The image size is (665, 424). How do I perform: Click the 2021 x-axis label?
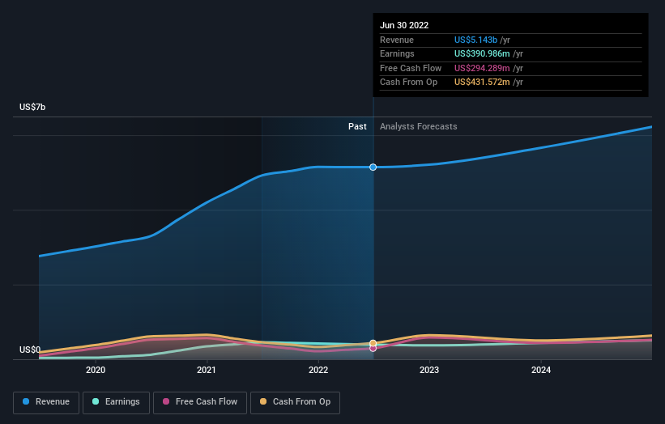coord(206,370)
